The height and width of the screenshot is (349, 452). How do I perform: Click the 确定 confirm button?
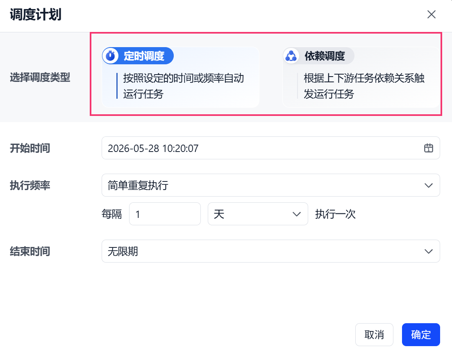click(421, 335)
